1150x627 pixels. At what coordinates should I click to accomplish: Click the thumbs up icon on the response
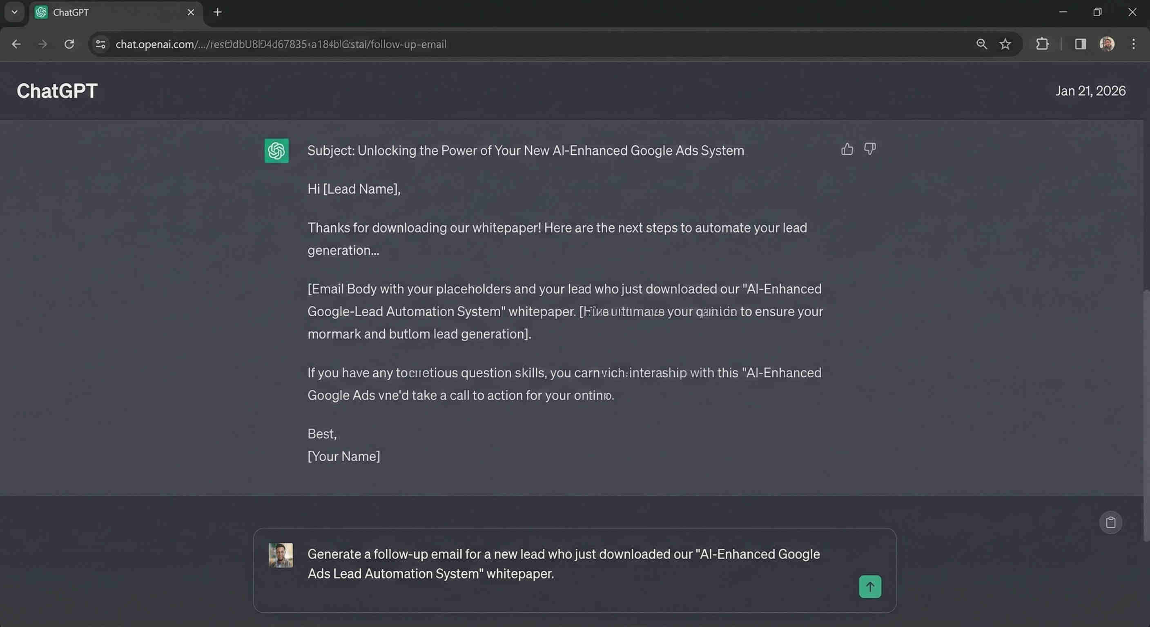pyautogui.click(x=847, y=149)
